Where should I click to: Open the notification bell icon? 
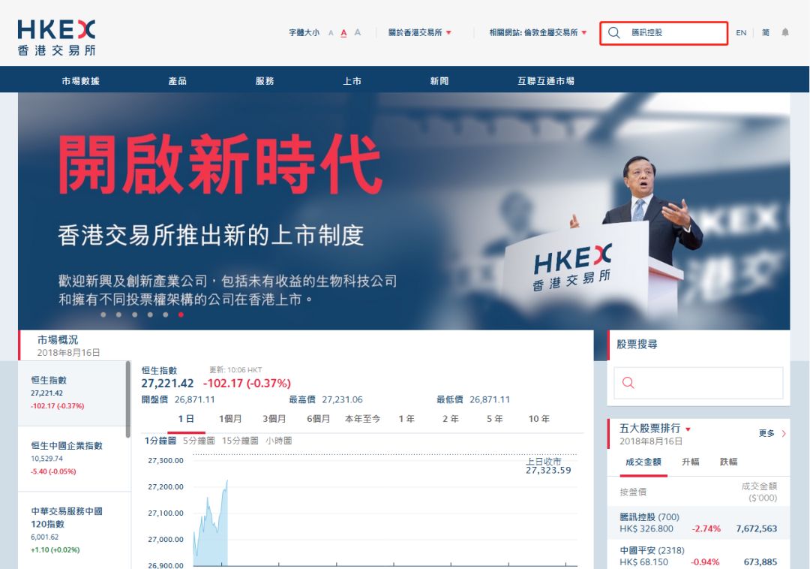click(x=785, y=32)
